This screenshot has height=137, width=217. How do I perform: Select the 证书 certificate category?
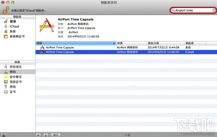[x=12, y=92]
